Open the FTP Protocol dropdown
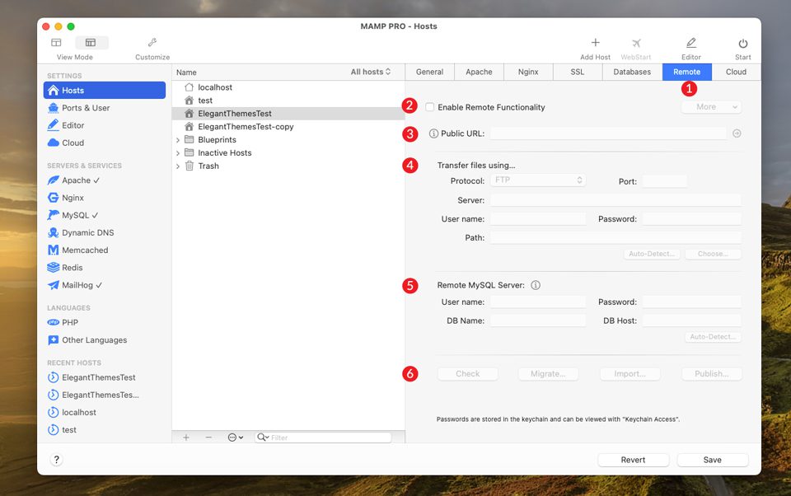This screenshot has width=791, height=496. pyautogui.click(x=537, y=180)
